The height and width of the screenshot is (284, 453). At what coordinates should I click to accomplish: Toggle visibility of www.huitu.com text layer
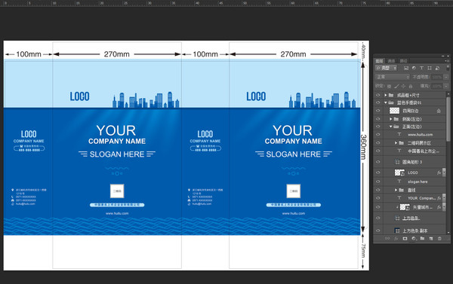378,134
